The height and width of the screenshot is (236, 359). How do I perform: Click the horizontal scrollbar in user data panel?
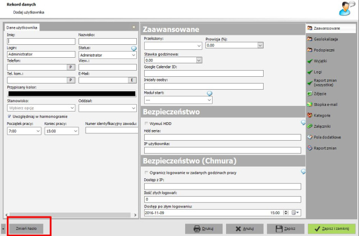[71, 215]
